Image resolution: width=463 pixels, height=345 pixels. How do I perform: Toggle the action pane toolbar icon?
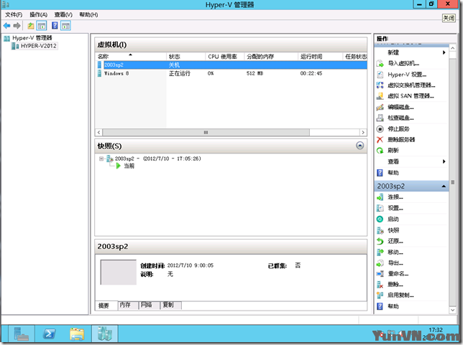(x=65, y=26)
